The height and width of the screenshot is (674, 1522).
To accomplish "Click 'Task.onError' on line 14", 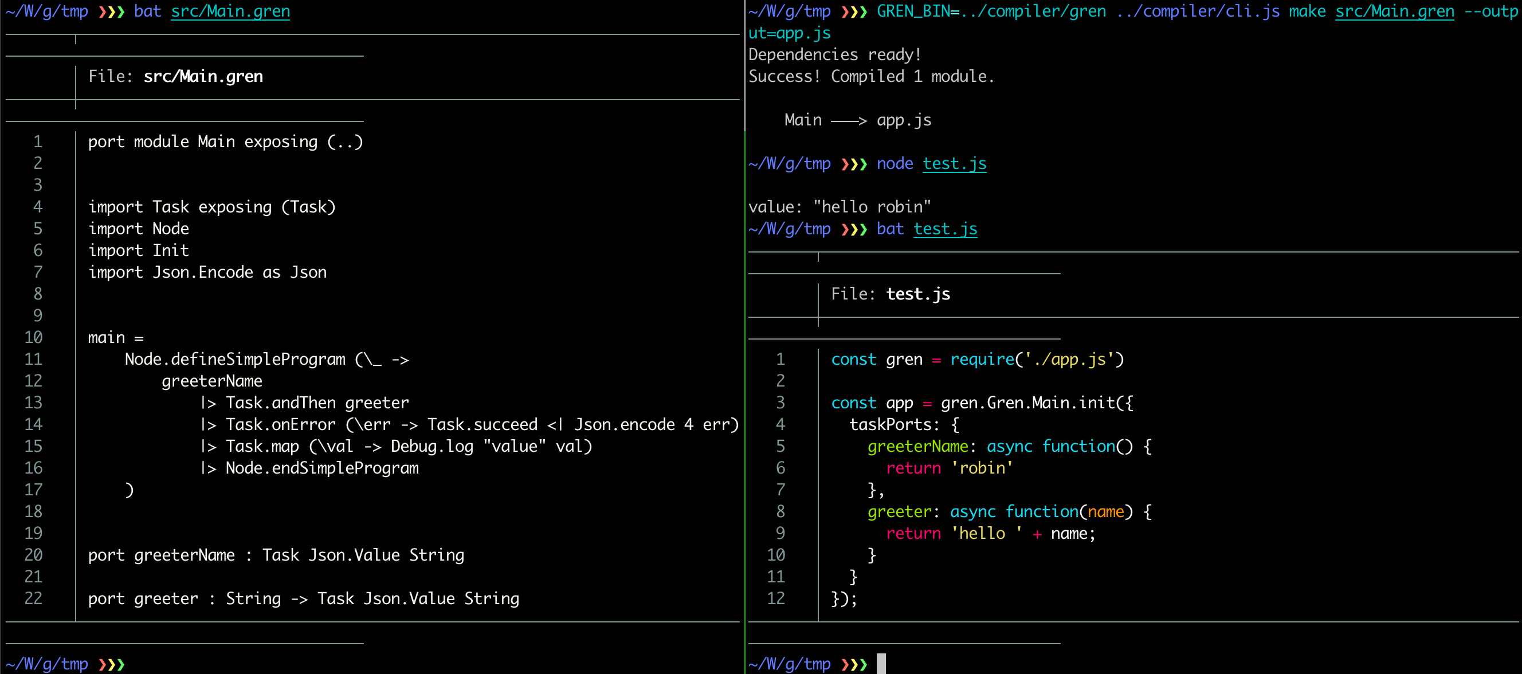I will coord(280,424).
